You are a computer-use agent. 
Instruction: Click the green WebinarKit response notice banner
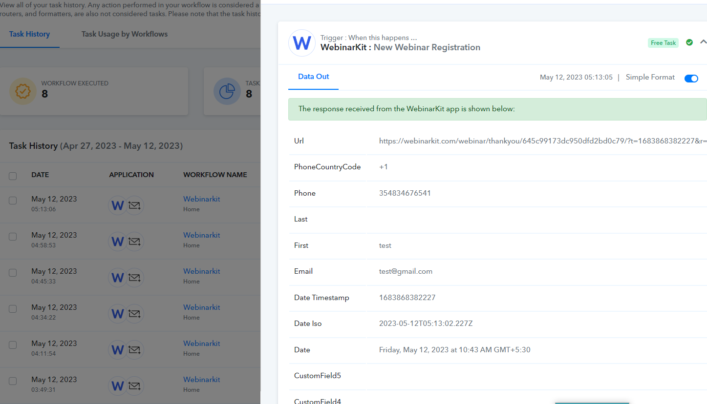click(x=497, y=109)
